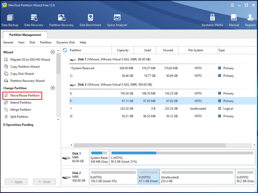
Task: Select the Disk 1 header row in list
Action: (x=163, y=59)
